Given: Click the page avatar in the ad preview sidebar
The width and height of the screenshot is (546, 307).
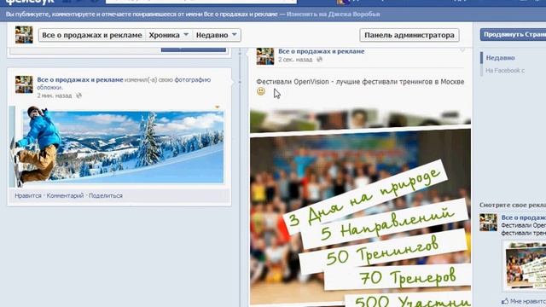Looking at the screenshot, I should click(488, 223).
